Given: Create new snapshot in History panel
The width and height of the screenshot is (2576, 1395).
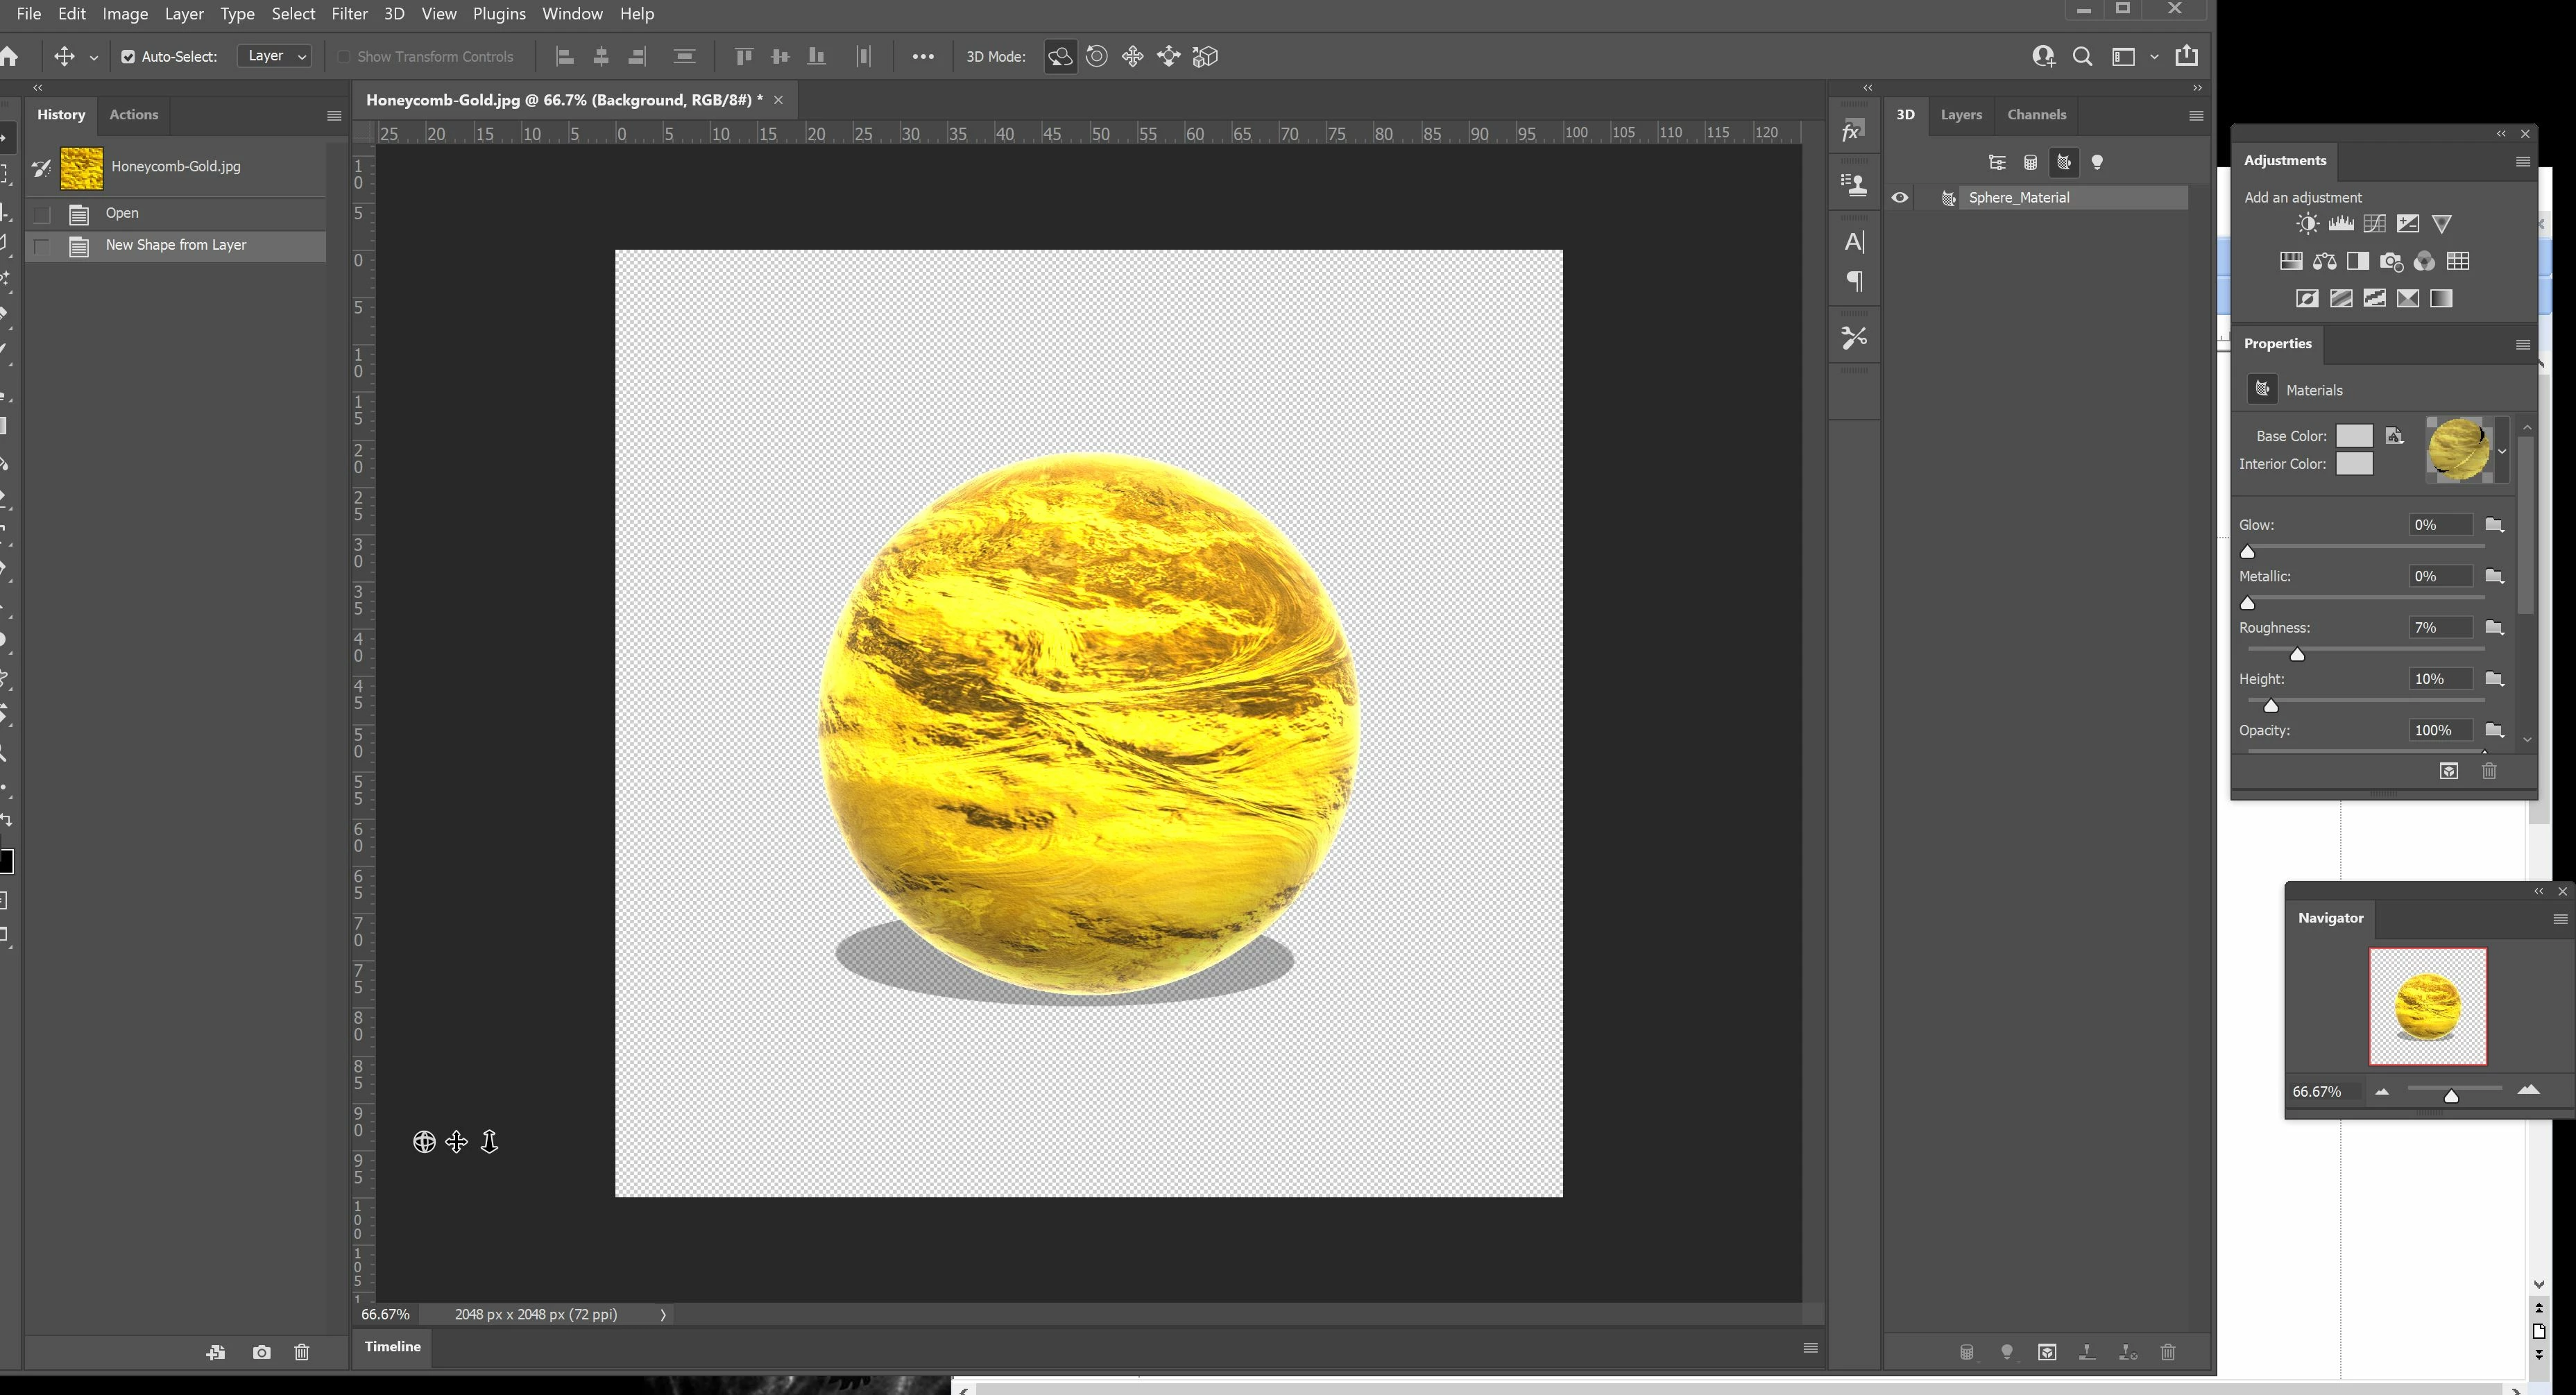Looking at the screenshot, I should (x=261, y=1352).
